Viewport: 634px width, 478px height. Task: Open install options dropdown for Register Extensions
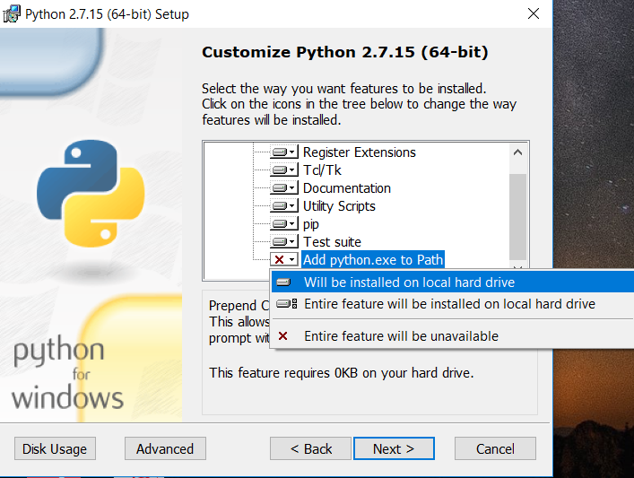[284, 152]
